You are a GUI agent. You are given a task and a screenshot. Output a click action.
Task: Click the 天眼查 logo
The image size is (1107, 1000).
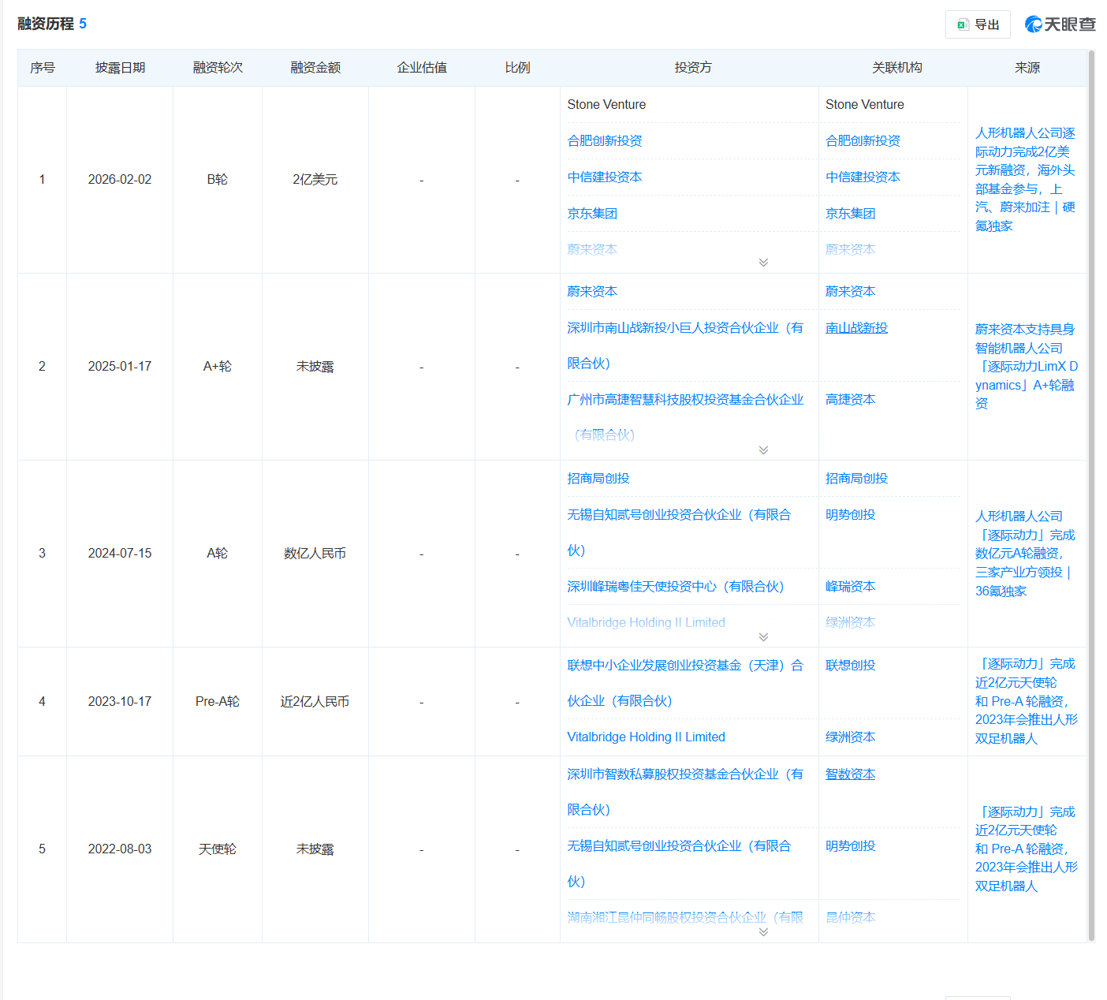pyautogui.click(x=1060, y=24)
